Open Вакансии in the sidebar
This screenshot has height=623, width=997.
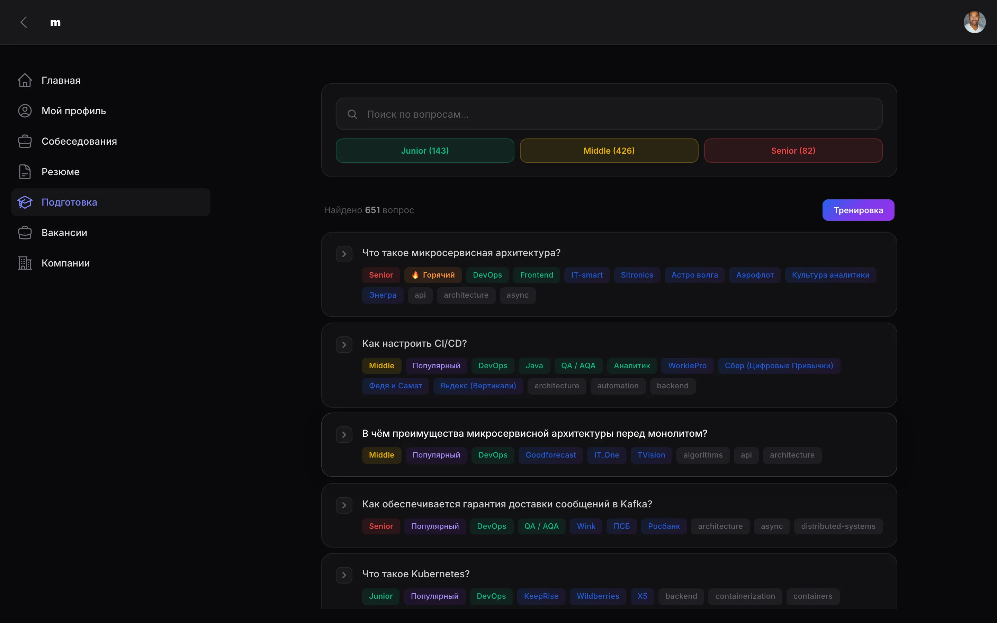pyautogui.click(x=64, y=233)
